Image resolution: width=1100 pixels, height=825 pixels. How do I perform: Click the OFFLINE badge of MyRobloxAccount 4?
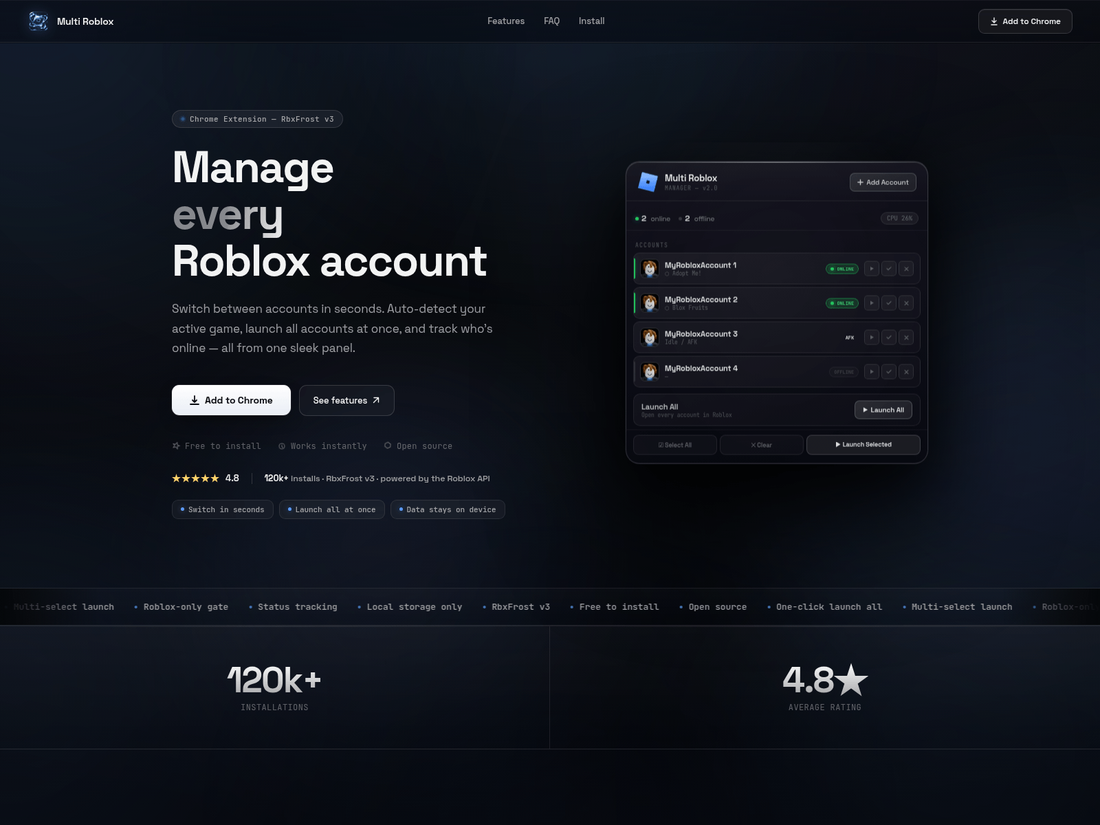[x=844, y=372]
